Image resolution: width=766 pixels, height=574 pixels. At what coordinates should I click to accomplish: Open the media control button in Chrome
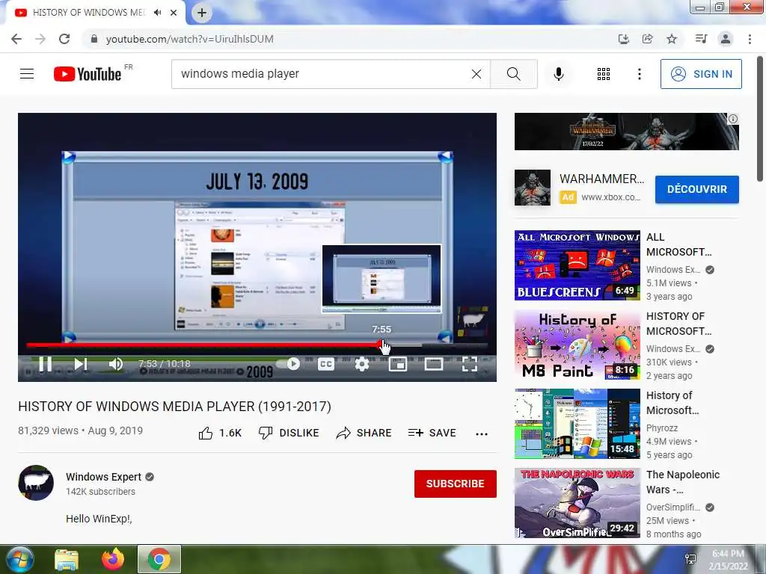tap(701, 39)
